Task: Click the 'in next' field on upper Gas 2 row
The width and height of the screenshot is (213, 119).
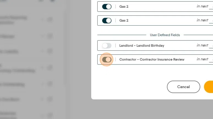Action: click(211, 7)
